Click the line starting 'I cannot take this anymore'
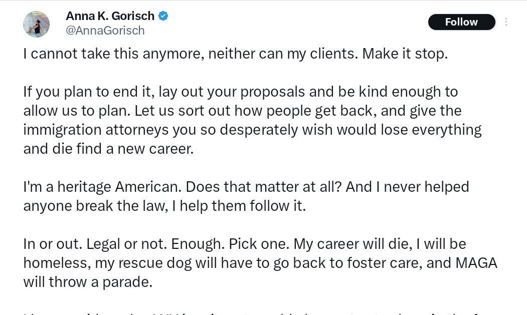 [235, 54]
